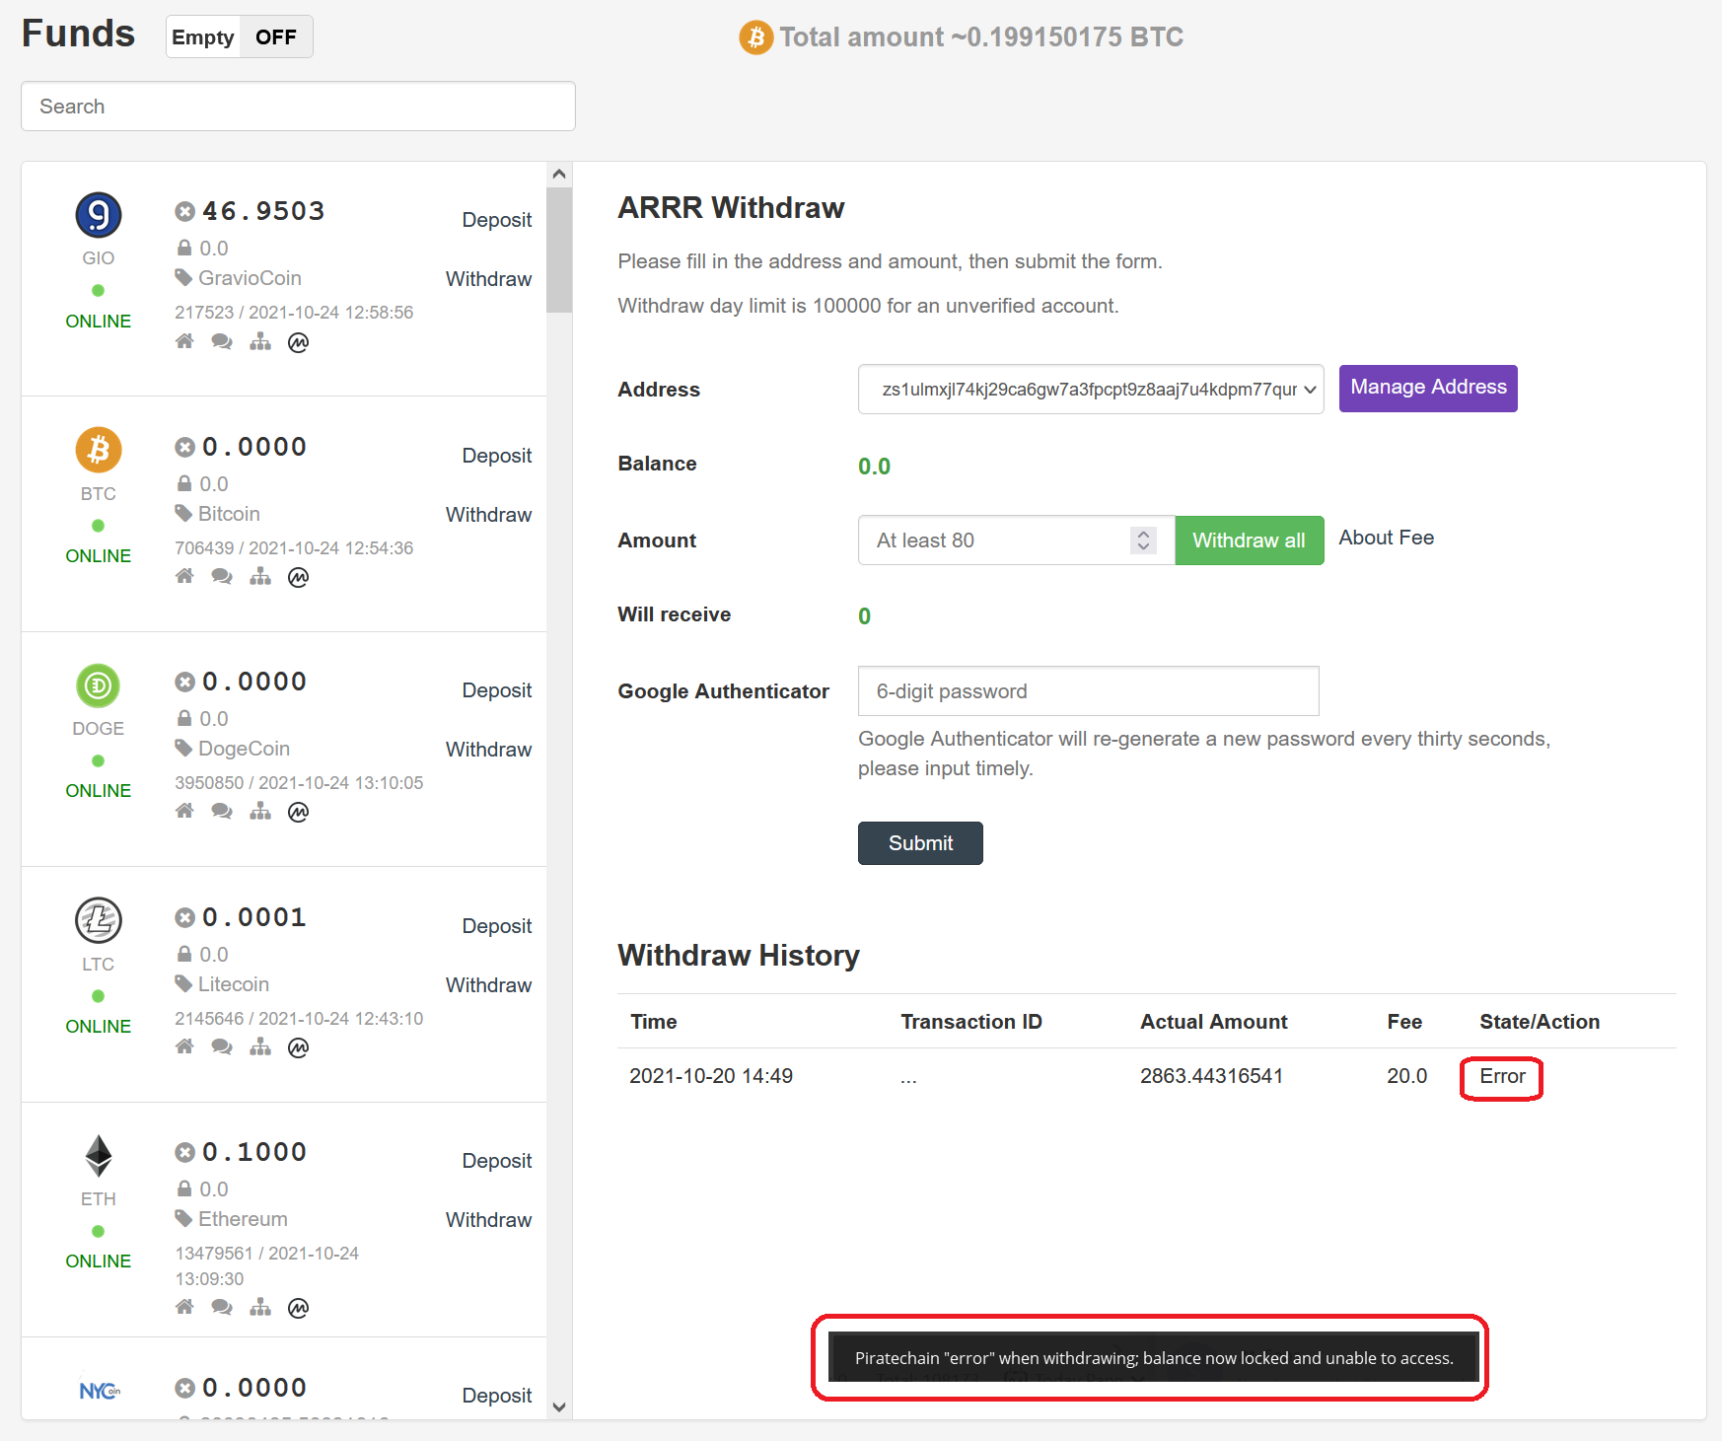Click the GIO coin logo

tap(99, 215)
